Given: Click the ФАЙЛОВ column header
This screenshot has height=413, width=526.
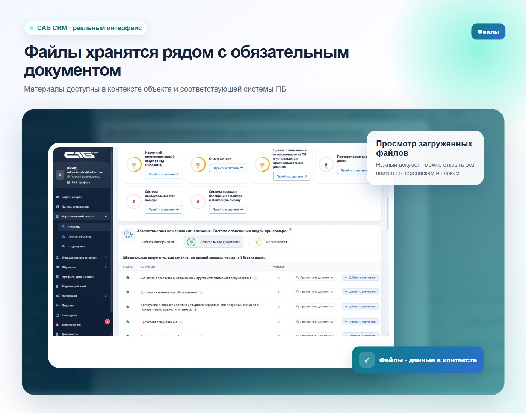Looking at the screenshot, I should click(x=279, y=267).
